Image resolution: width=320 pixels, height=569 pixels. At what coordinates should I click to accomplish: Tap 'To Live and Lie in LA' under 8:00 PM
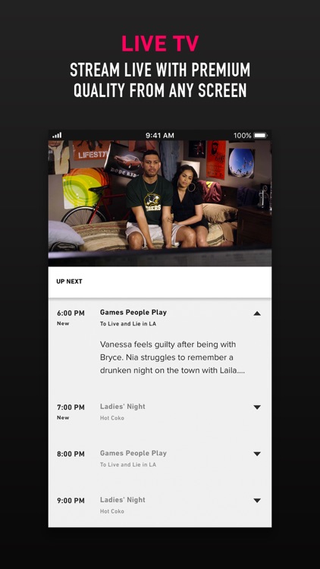tap(128, 464)
